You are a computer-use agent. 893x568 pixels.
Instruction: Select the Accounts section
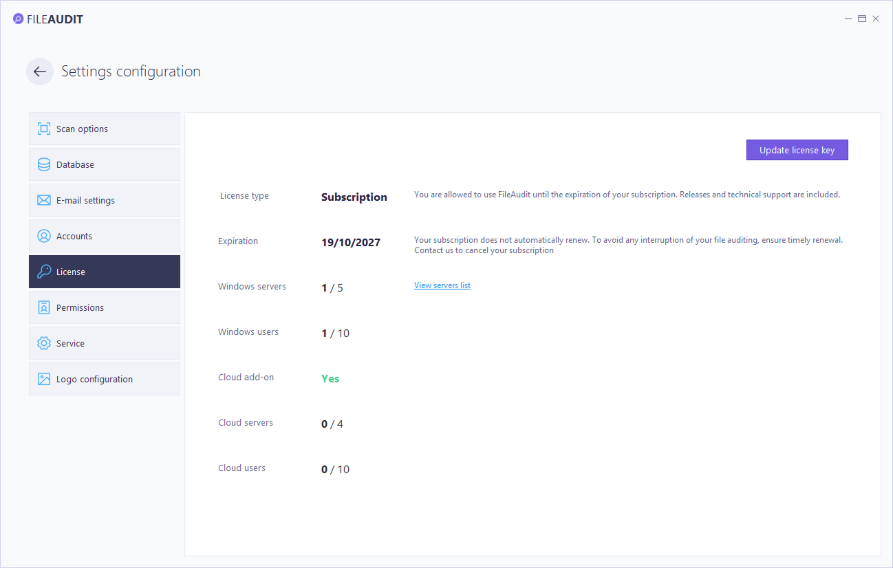click(105, 236)
